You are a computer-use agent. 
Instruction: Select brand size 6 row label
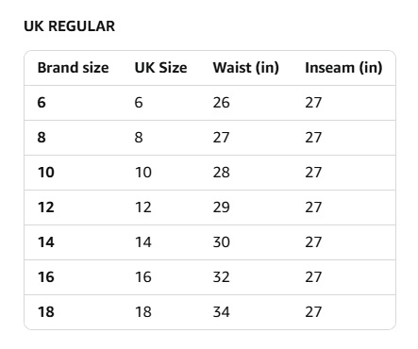coord(42,103)
